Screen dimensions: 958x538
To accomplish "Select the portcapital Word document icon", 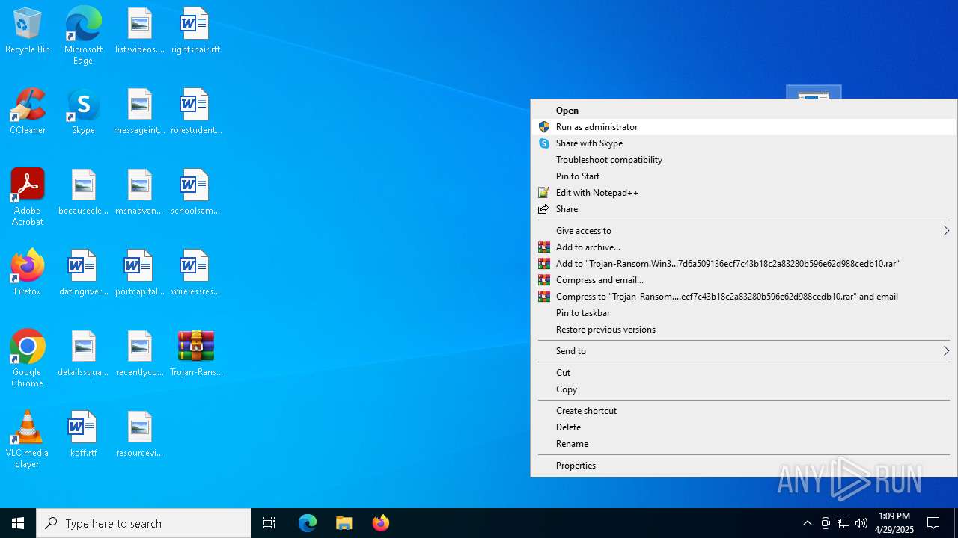I will (140, 273).
